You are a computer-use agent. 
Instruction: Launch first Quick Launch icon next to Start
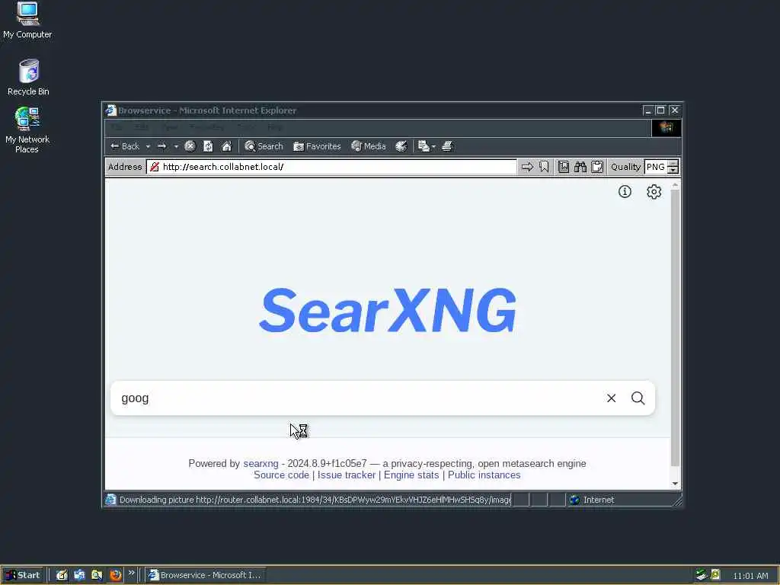pos(62,575)
